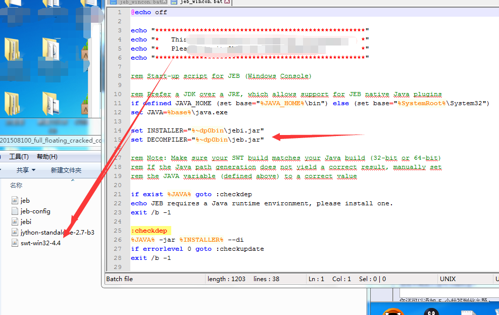Click the 'if errorlevel 0 goto :checkupdate' line

tap(197, 249)
